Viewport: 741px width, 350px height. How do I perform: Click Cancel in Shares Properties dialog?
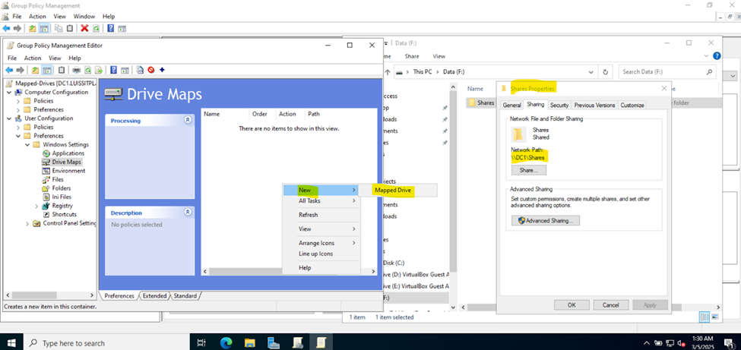pos(611,305)
